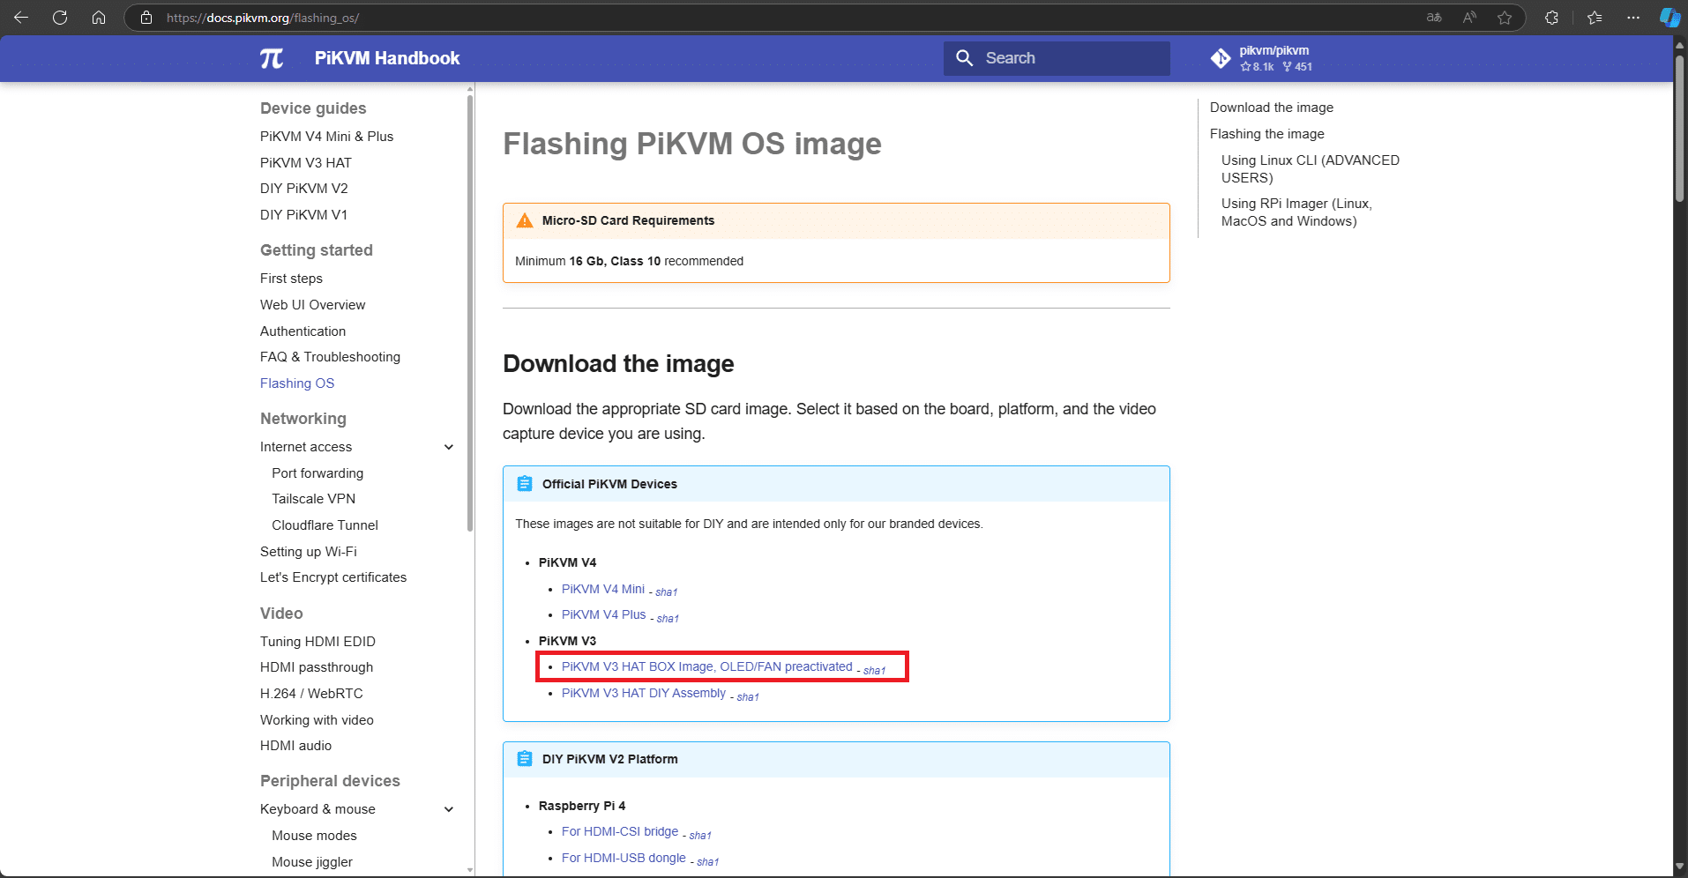
Task: Open Tuning HDMI EDID page
Action: [317, 642]
